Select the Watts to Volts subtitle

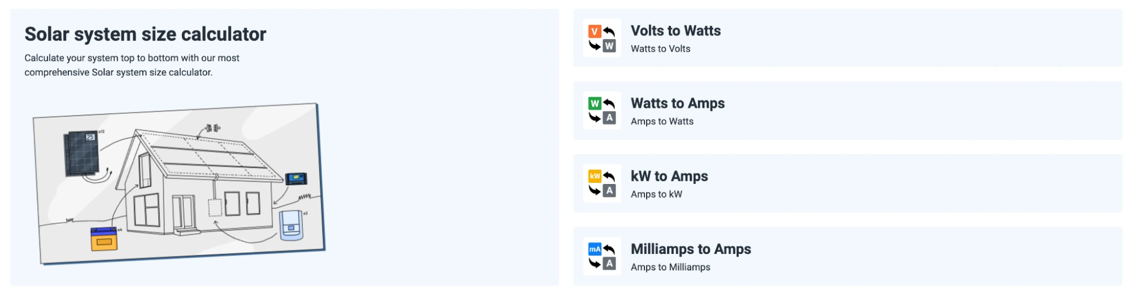660,49
